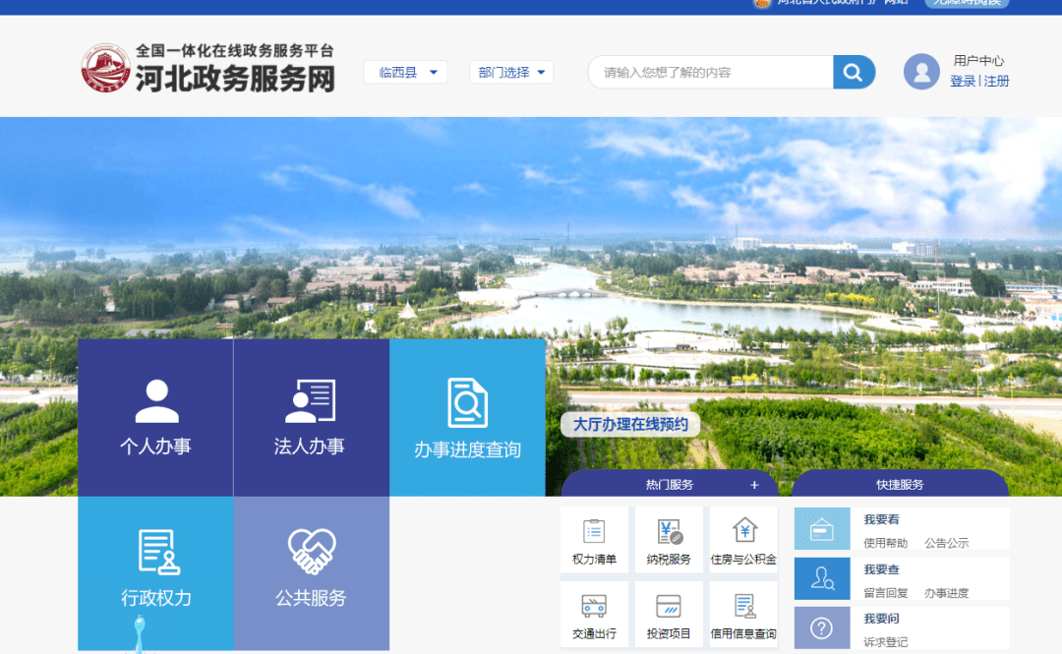Click the Hebei government service site logo
Viewport: 1062px width, 654px height.
pyautogui.click(x=207, y=69)
